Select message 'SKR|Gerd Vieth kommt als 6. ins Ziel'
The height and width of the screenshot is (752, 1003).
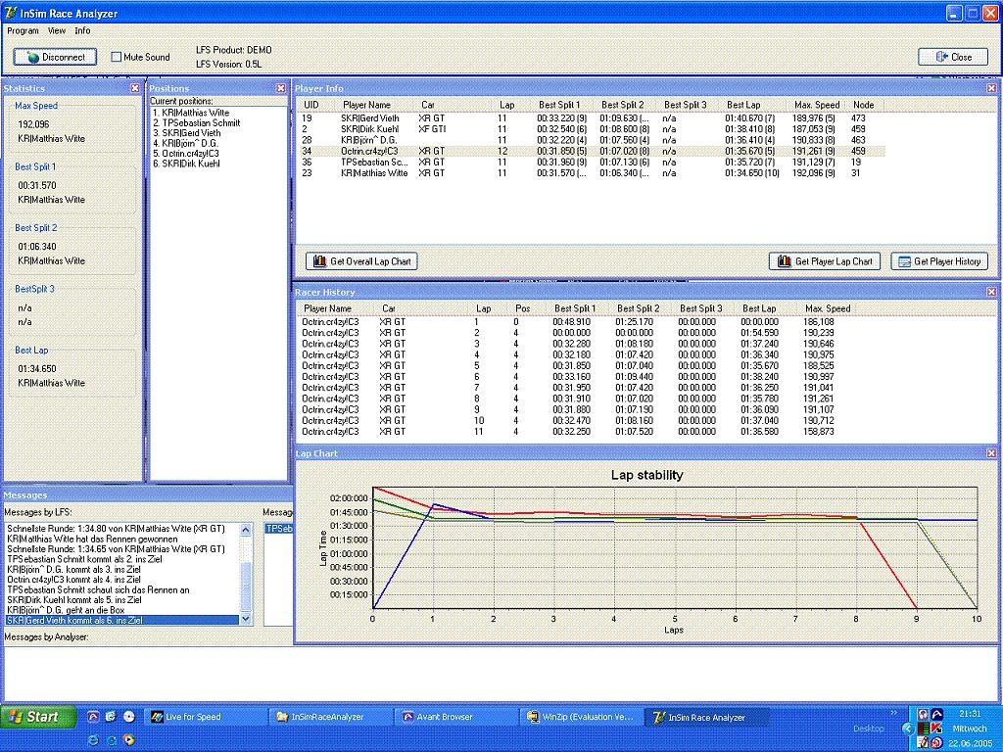122,620
